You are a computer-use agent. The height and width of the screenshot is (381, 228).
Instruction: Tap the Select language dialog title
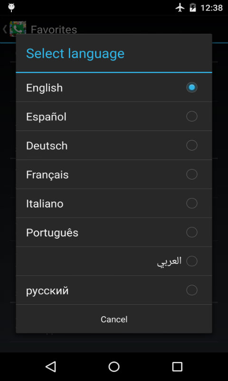(x=75, y=54)
